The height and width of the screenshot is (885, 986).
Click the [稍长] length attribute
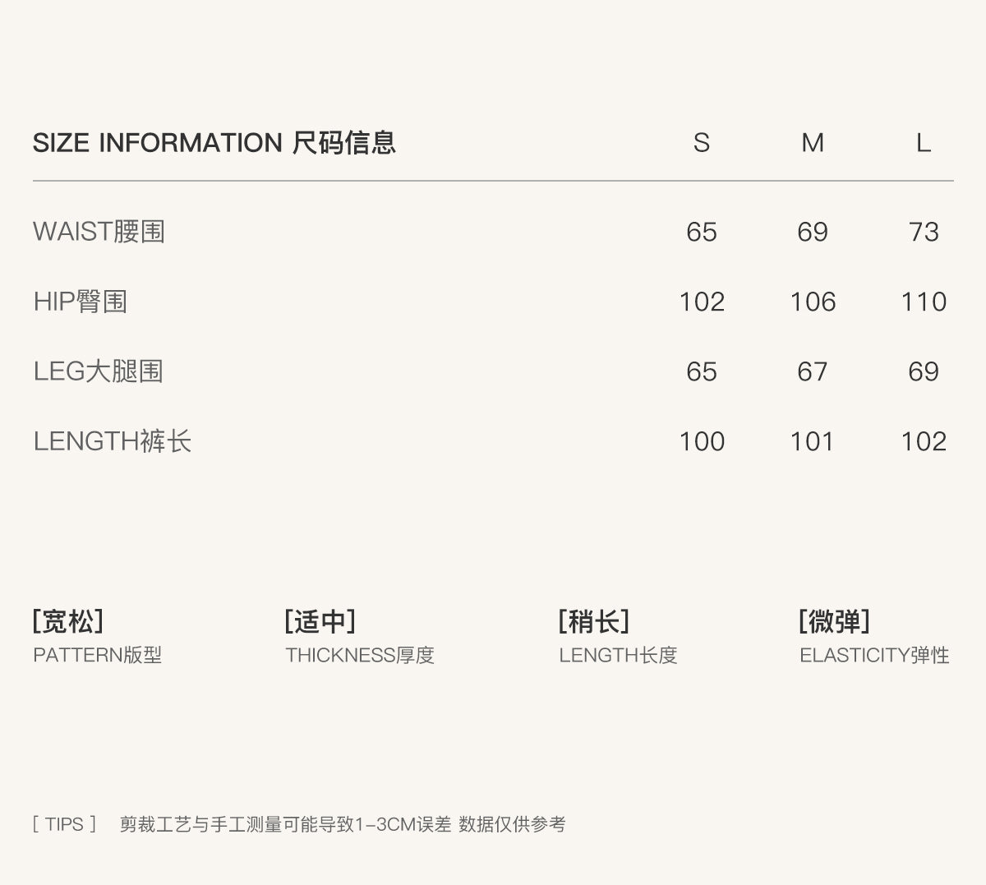tap(593, 621)
